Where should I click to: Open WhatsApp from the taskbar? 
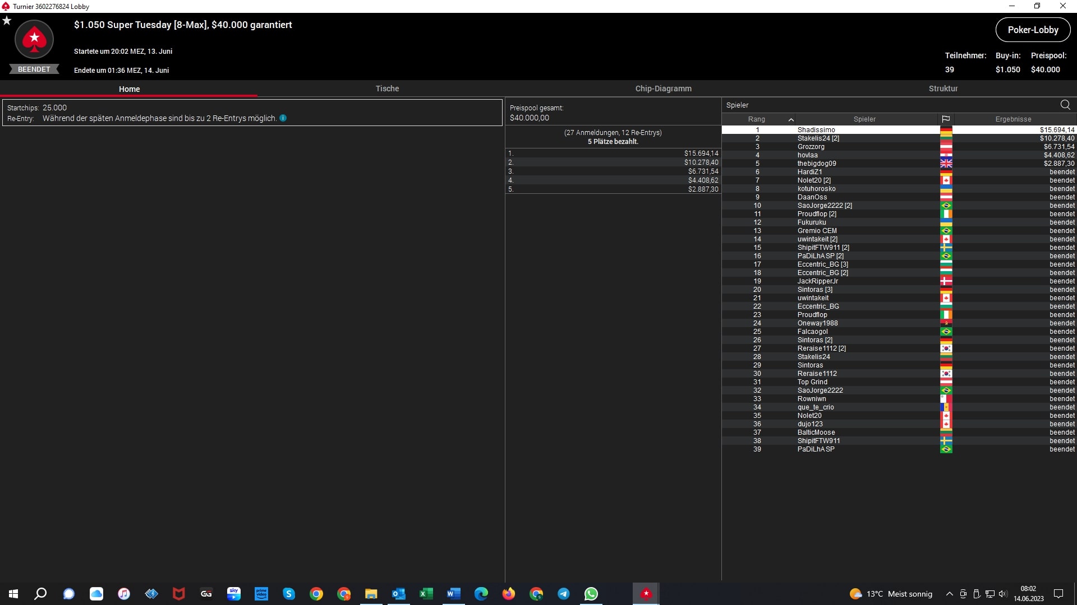(x=591, y=594)
